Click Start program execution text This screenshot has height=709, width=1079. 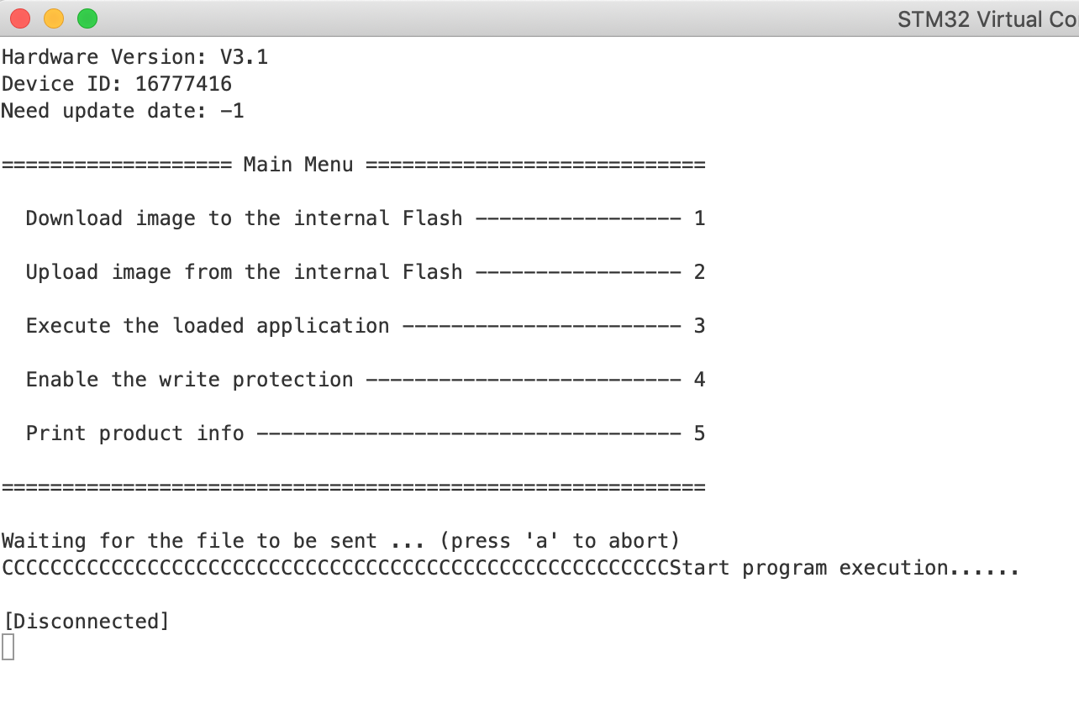845,568
